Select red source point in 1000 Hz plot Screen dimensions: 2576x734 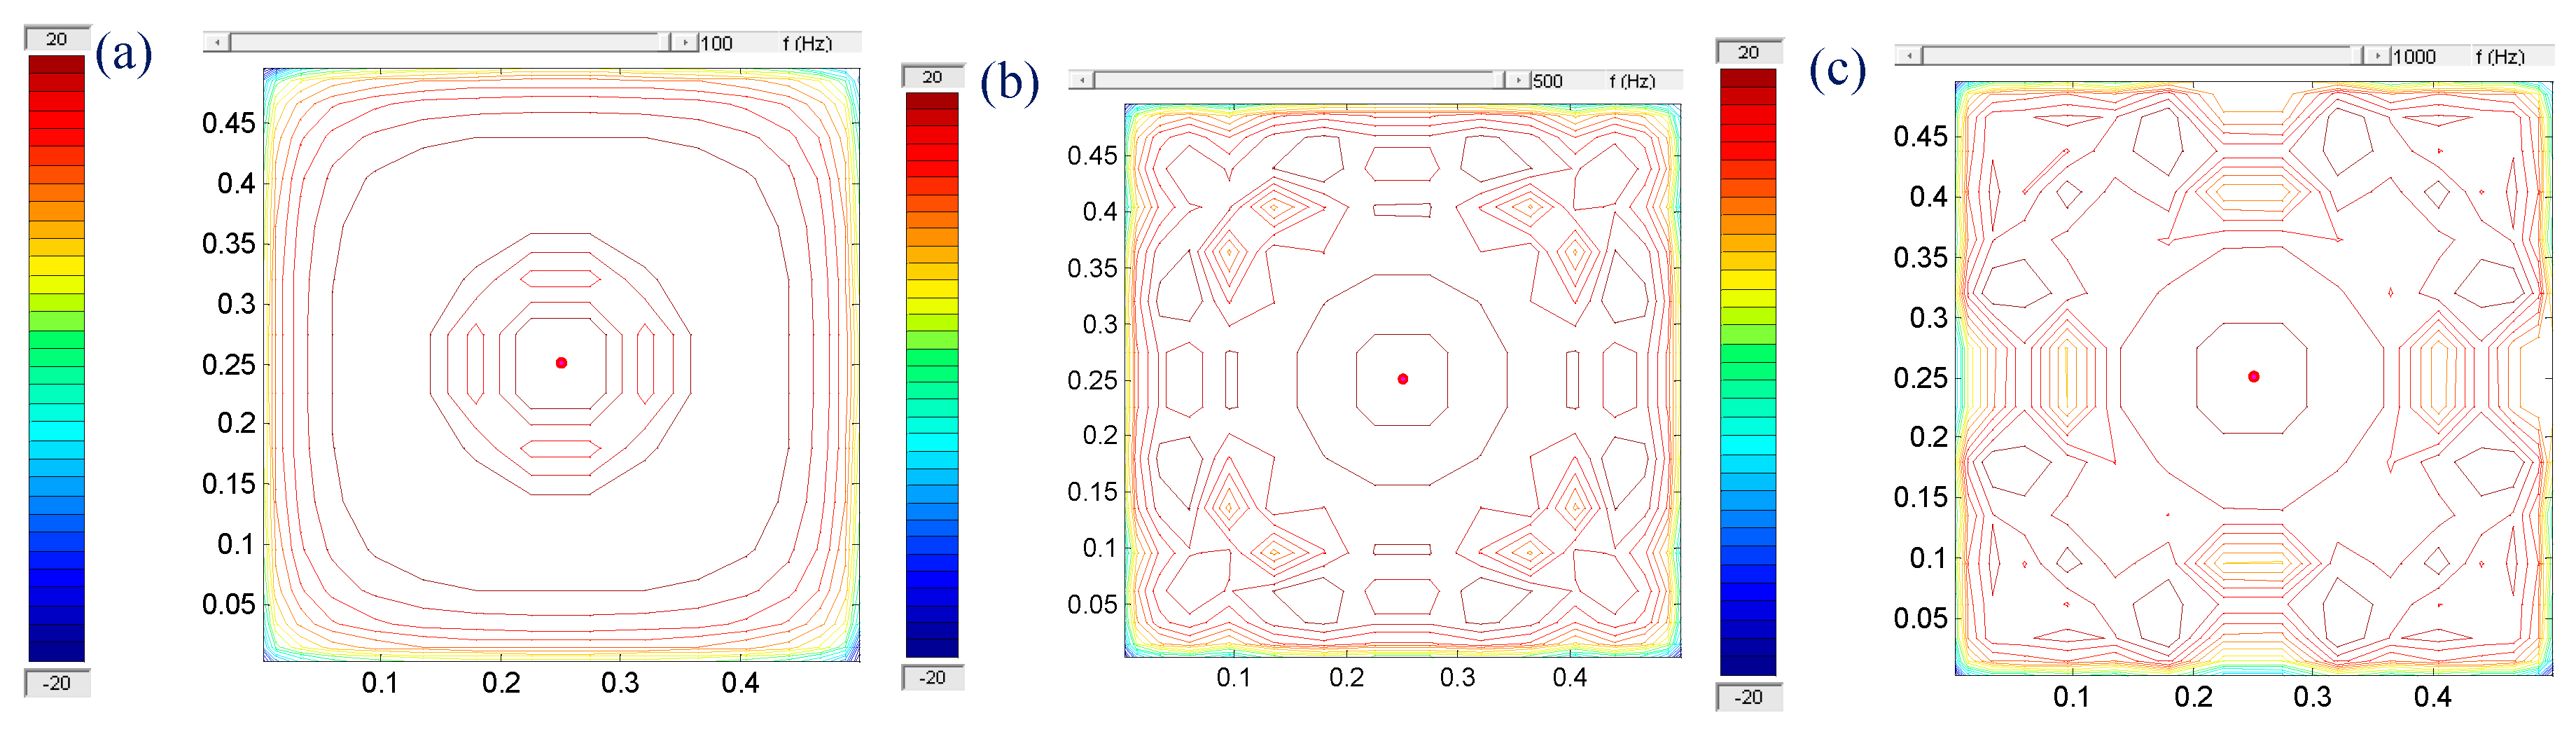click(2253, 377)
